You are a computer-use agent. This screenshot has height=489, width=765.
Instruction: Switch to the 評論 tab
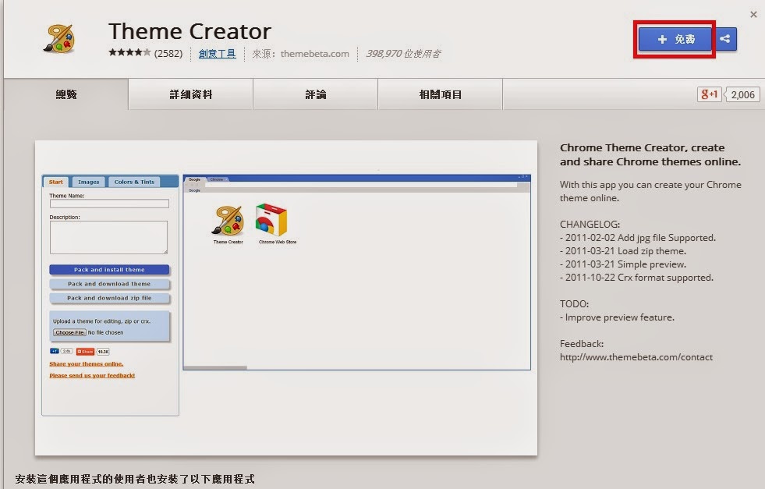(316, 94)
